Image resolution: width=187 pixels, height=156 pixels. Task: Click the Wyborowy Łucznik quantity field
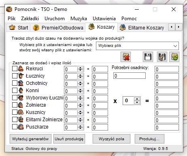[x=70, y=98]
